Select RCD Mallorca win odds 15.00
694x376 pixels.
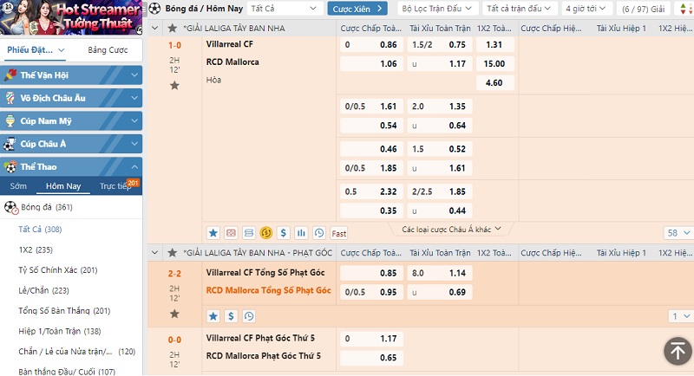tap(494, 63)
